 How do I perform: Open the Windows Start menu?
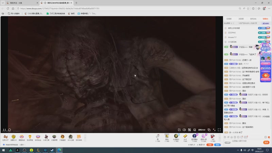[x=3, y=150]
